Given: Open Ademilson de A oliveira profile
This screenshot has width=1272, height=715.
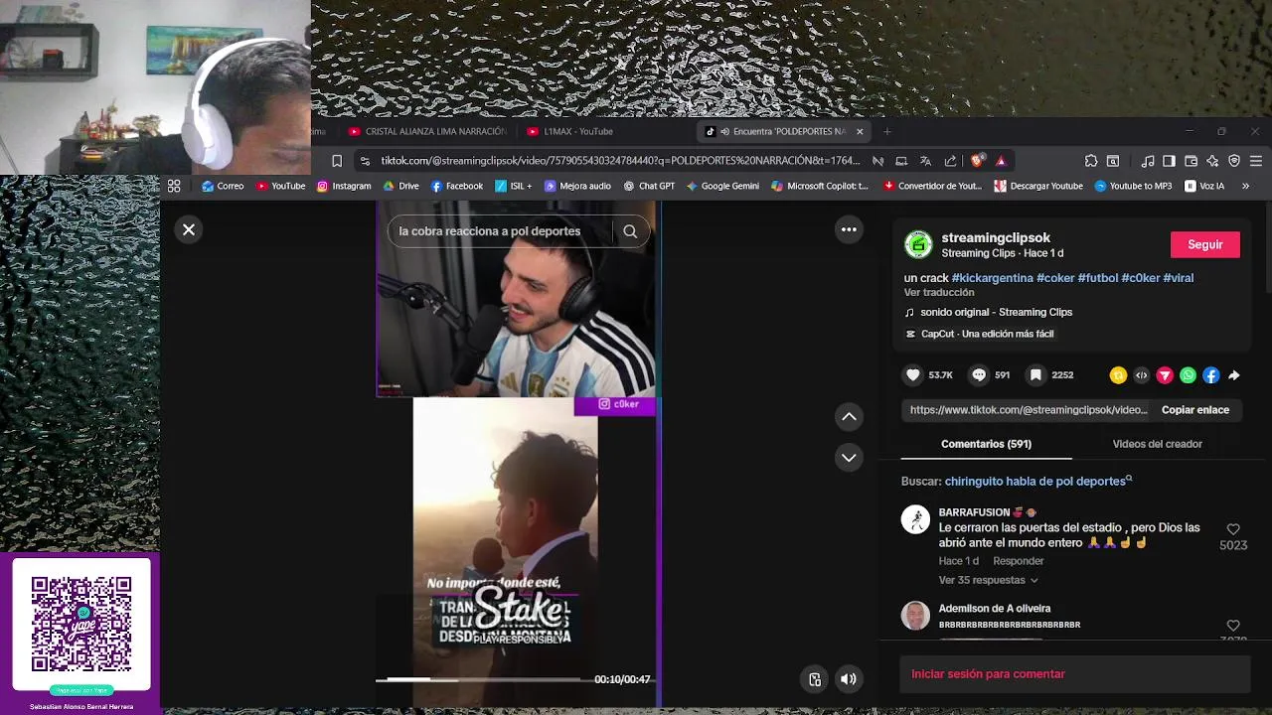Looking at the screenshot, I should pyautogui.click(x=995, y=609).
